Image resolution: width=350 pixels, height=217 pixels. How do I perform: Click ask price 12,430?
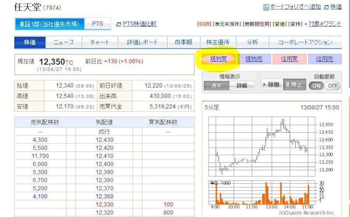(x=105, y=140)
